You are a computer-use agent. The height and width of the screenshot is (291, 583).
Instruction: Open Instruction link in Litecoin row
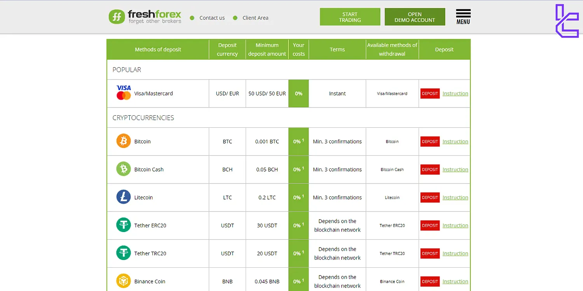coord(455,197)
